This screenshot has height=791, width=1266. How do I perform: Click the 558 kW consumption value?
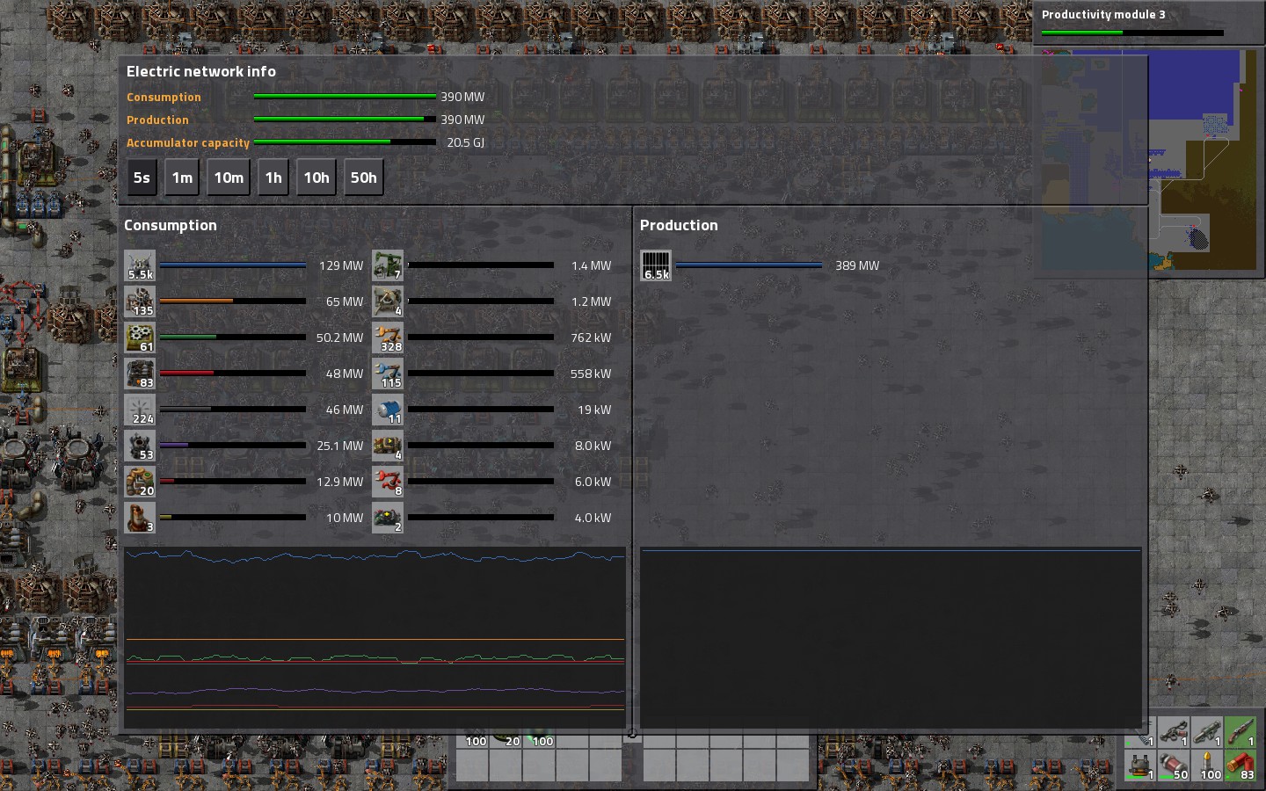591,374
